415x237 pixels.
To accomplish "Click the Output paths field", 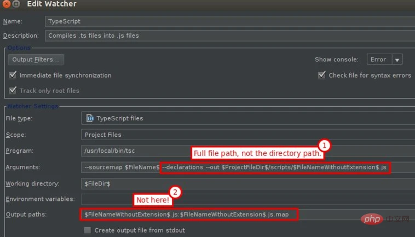I will click(x=247, y=214).
